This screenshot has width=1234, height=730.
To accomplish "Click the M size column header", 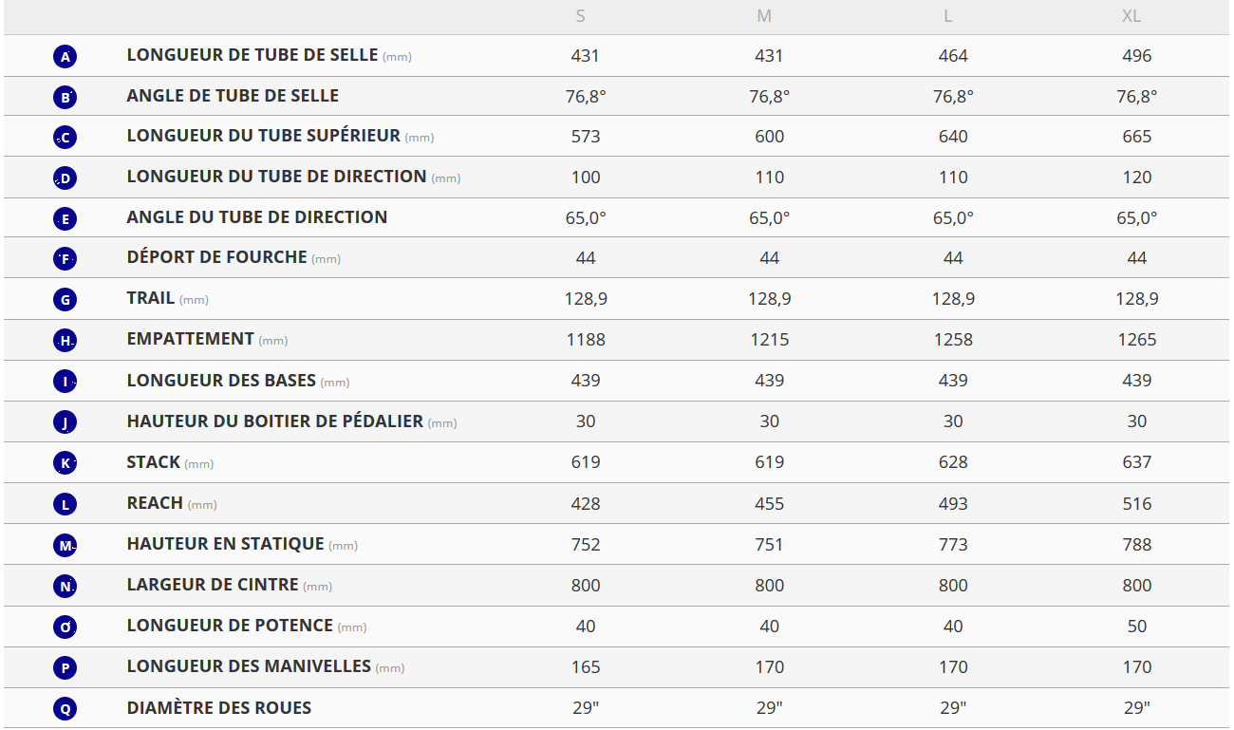I will pos(764,16).
